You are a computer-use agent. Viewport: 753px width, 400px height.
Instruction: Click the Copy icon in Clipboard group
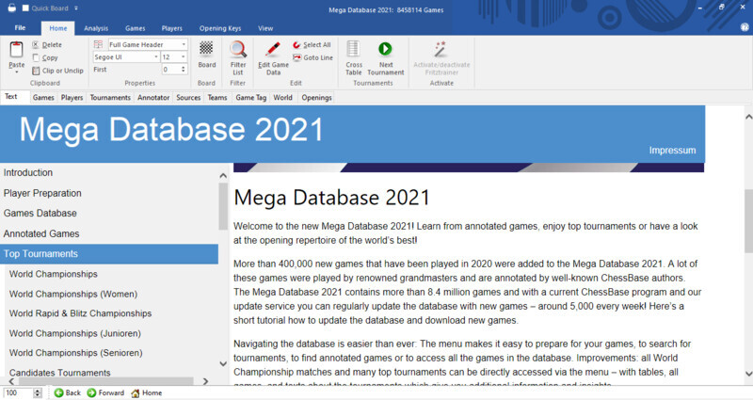click(36, 57)
